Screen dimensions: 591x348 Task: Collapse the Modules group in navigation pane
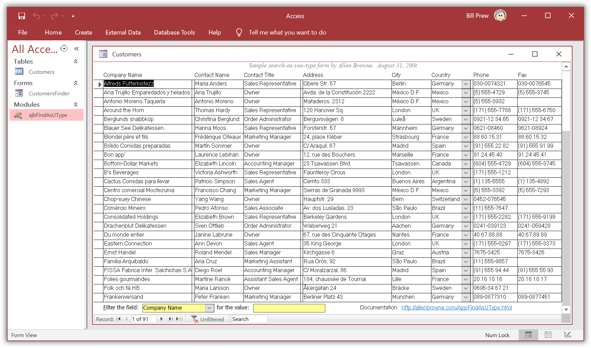point(76,105)
